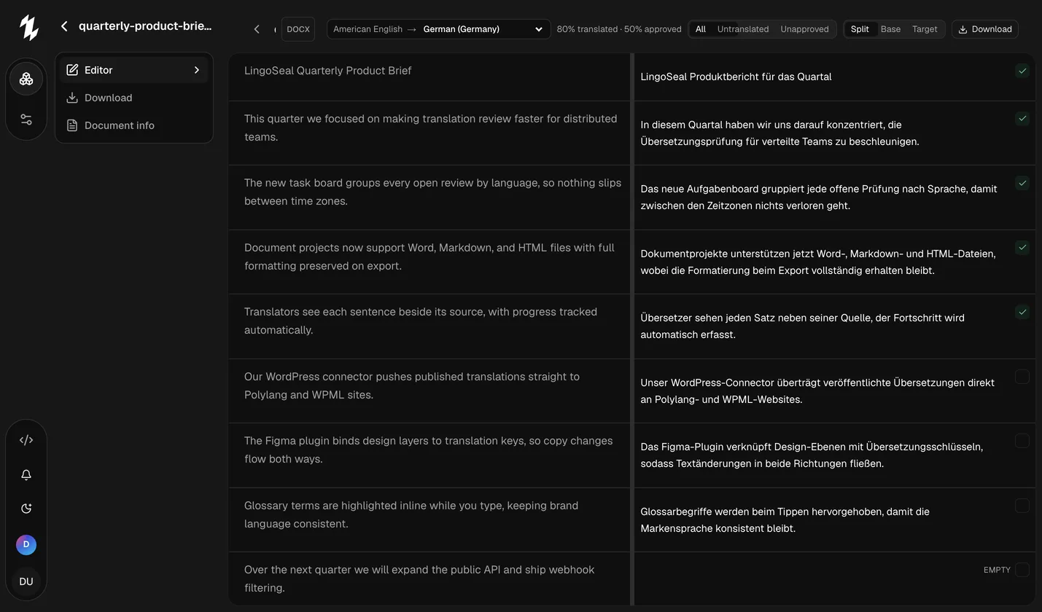Open the code brackets developer icon
The width and height of the screenshot is (1042, 612).
(x=26, y=440)
